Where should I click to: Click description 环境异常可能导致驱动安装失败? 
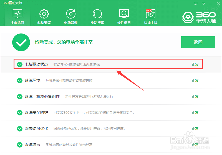[69, 81]
